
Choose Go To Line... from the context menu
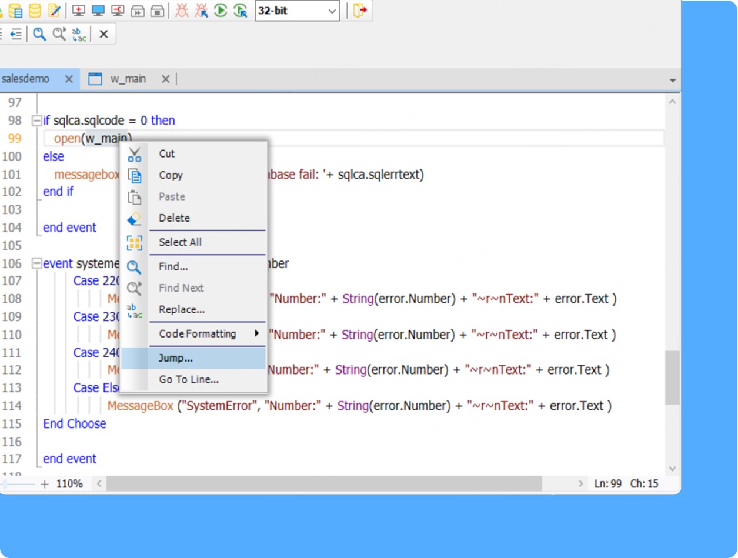click(x=194, y=380)
